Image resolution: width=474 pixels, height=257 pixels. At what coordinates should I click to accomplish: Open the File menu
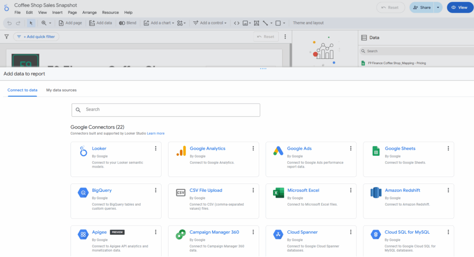[x=18, y=12]
